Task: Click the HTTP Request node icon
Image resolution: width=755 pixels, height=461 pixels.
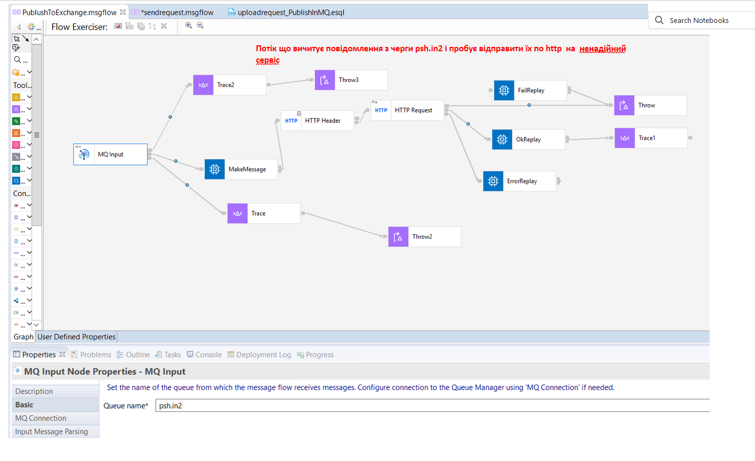Action: click(x=381, y=110)
